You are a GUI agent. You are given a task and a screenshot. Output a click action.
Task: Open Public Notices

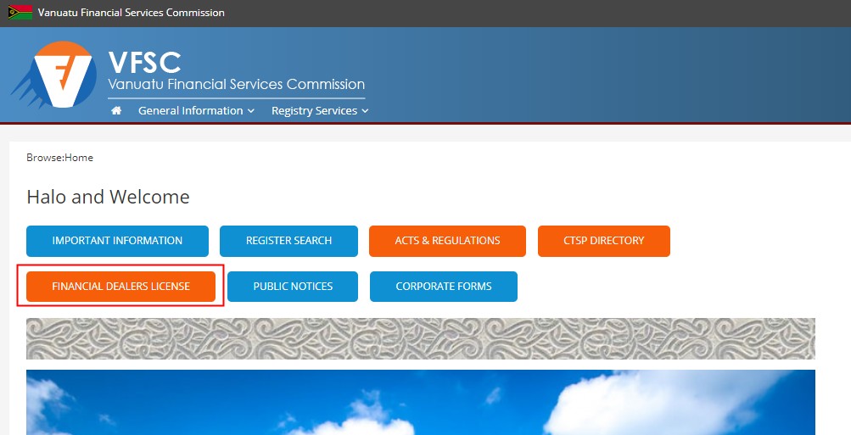293,287
